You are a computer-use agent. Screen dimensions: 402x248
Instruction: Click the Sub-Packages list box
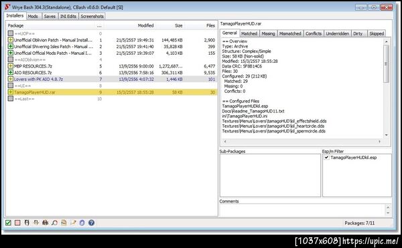click(270, 175)
